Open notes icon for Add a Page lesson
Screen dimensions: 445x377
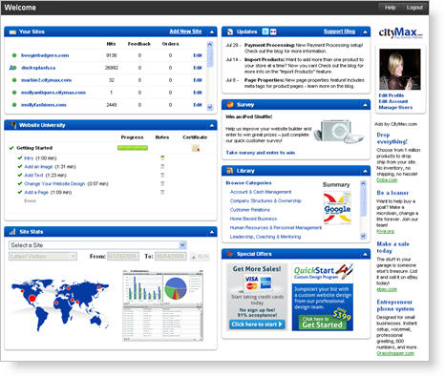tap(162, 192)
